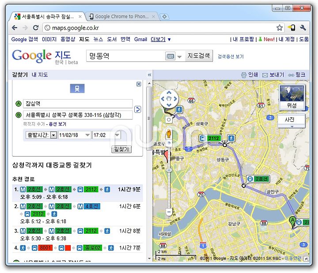Open 동영상 in top navigation
The height and width of the screenshot is (273, 318).
(68, 39)
